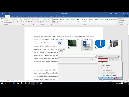Toggle show paragraph marks

coord(51,19)
